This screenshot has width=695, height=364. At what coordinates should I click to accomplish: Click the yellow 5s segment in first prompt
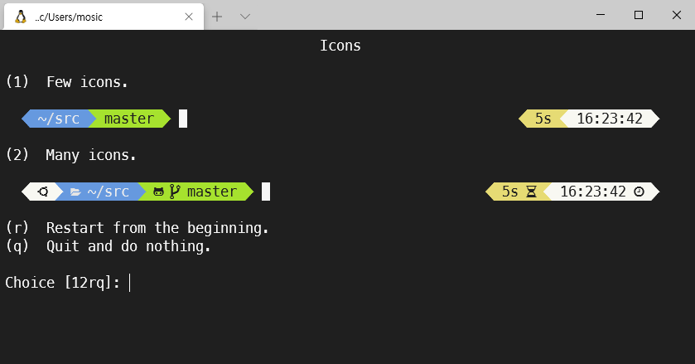[x=543, y=119]
